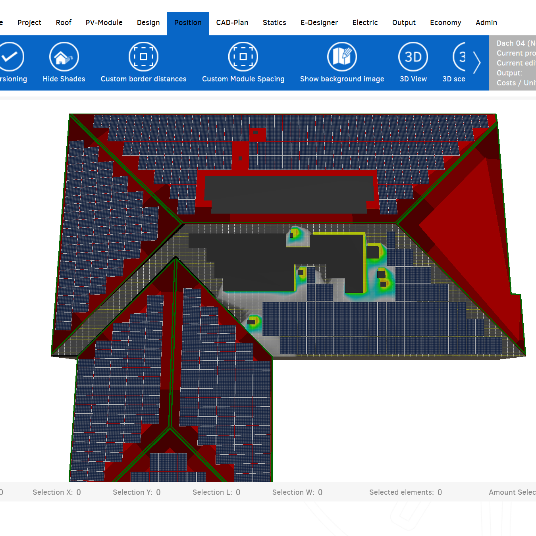
Task: Go to the Electric tab
Action: pyautogui.click(x=365, y=23)
